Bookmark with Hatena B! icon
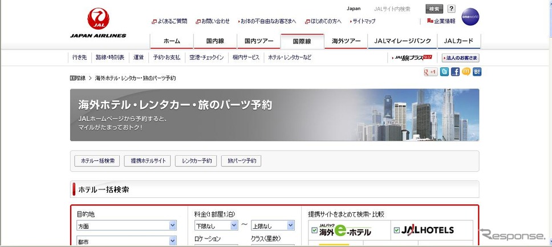The height and width of the screenshot is (247, 552). (477, 72)
